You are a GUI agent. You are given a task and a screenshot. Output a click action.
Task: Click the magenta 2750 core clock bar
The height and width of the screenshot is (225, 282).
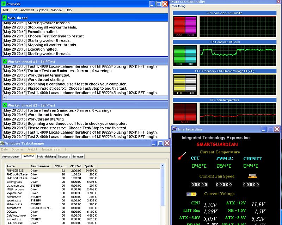[x=191, y=25]
